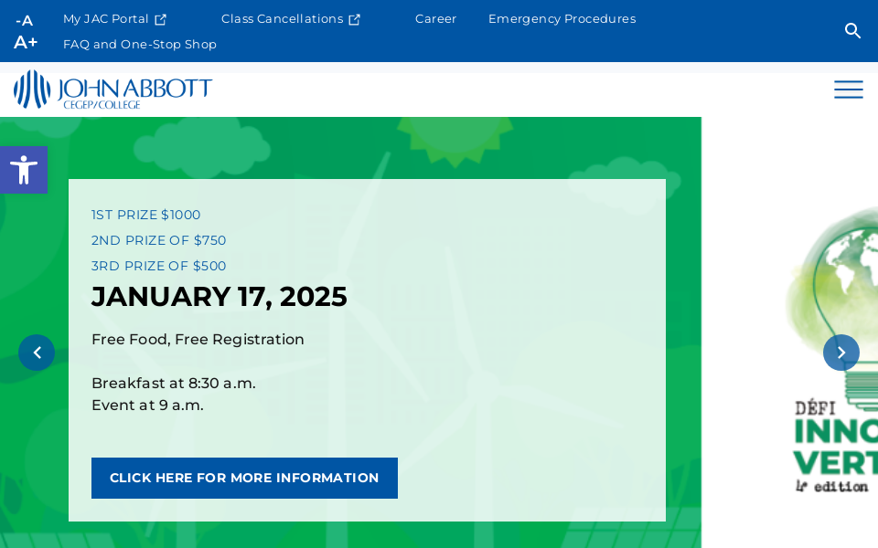Image resolution: width=878 pixels, height=548 pixels.
Task: Advance to the next carousel slide
Action: pyautogui.click(x=841, y=353)
